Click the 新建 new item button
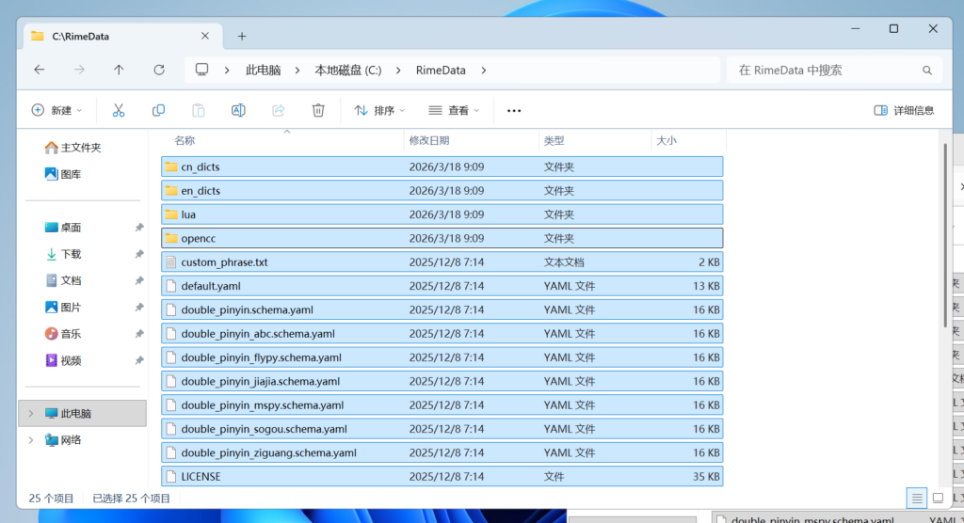 (x=56, y=110)
